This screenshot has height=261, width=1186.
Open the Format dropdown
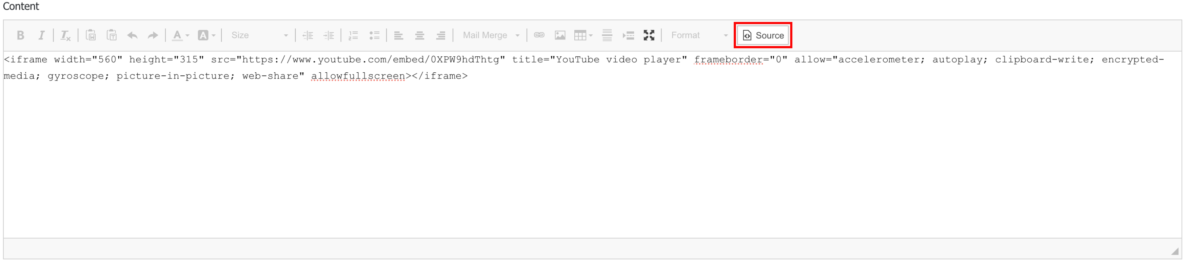[x=699, y=35]
